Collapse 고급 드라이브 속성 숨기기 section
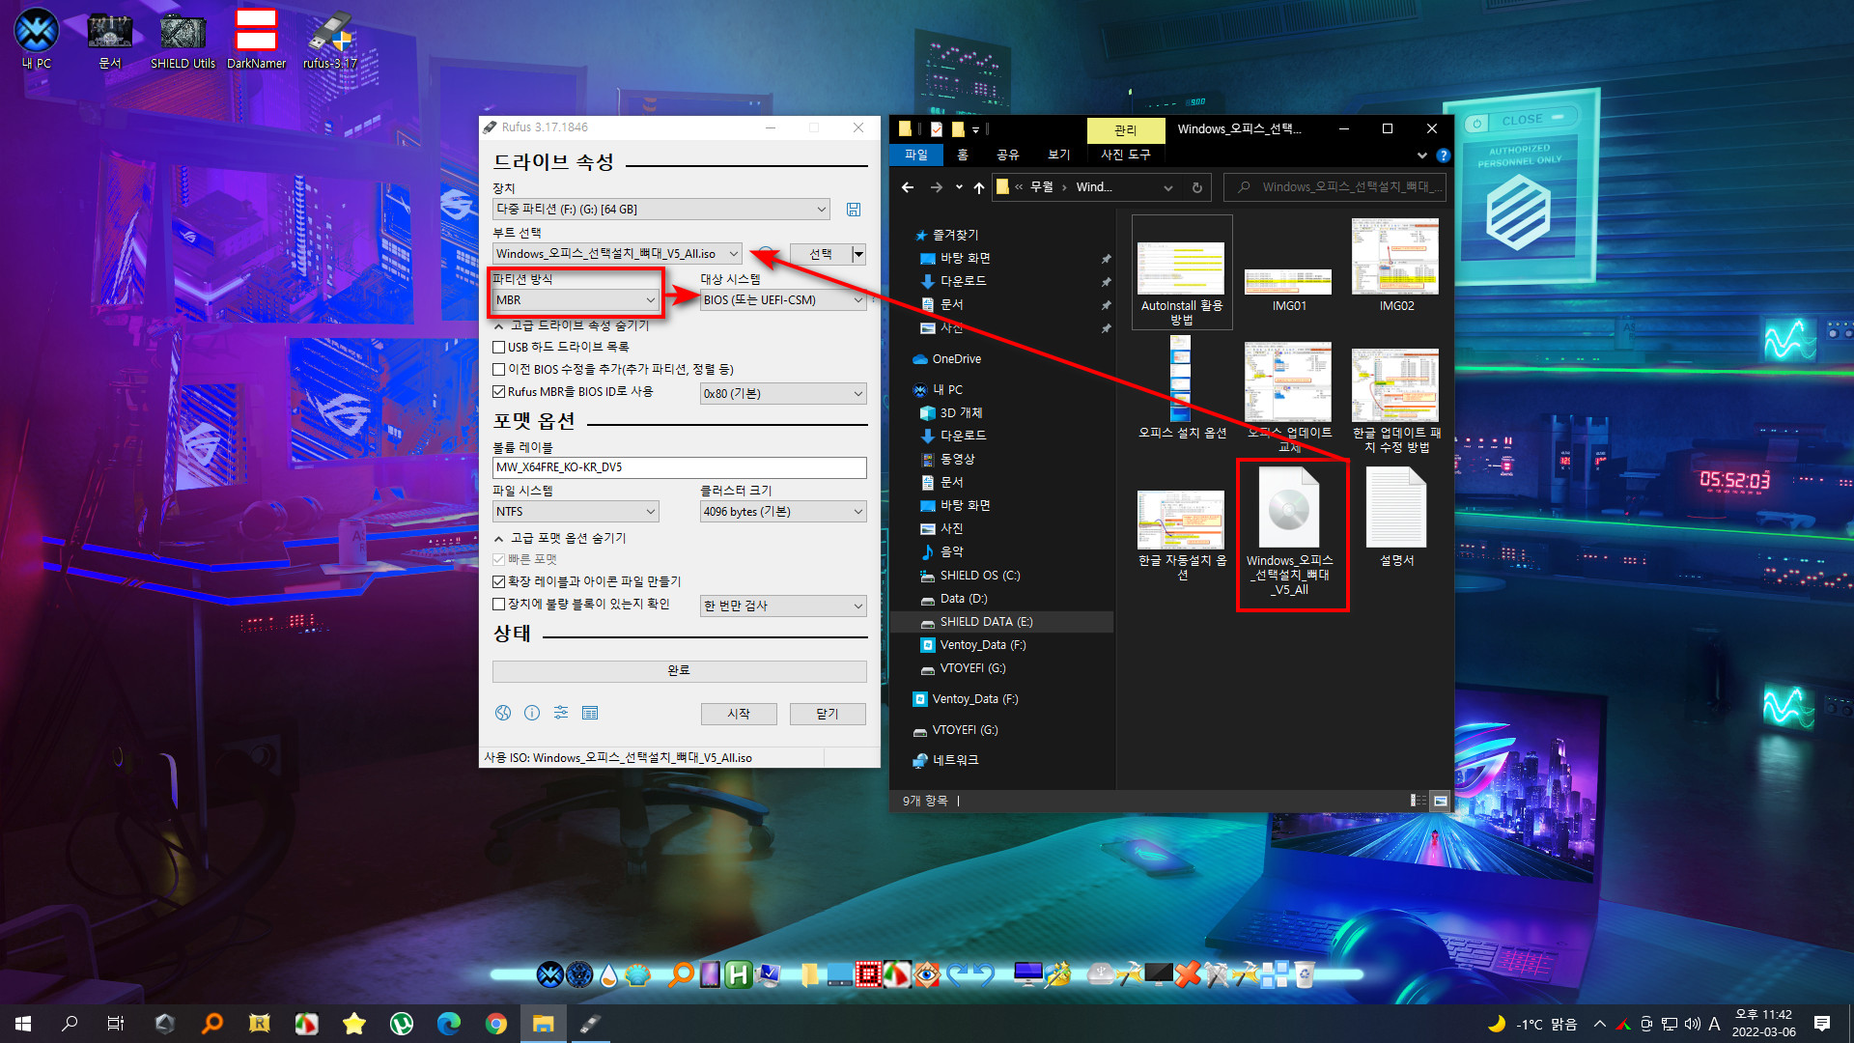The height and width of the screenshot is (1043, 1854). pyautogui.click(x=573, y=325)
